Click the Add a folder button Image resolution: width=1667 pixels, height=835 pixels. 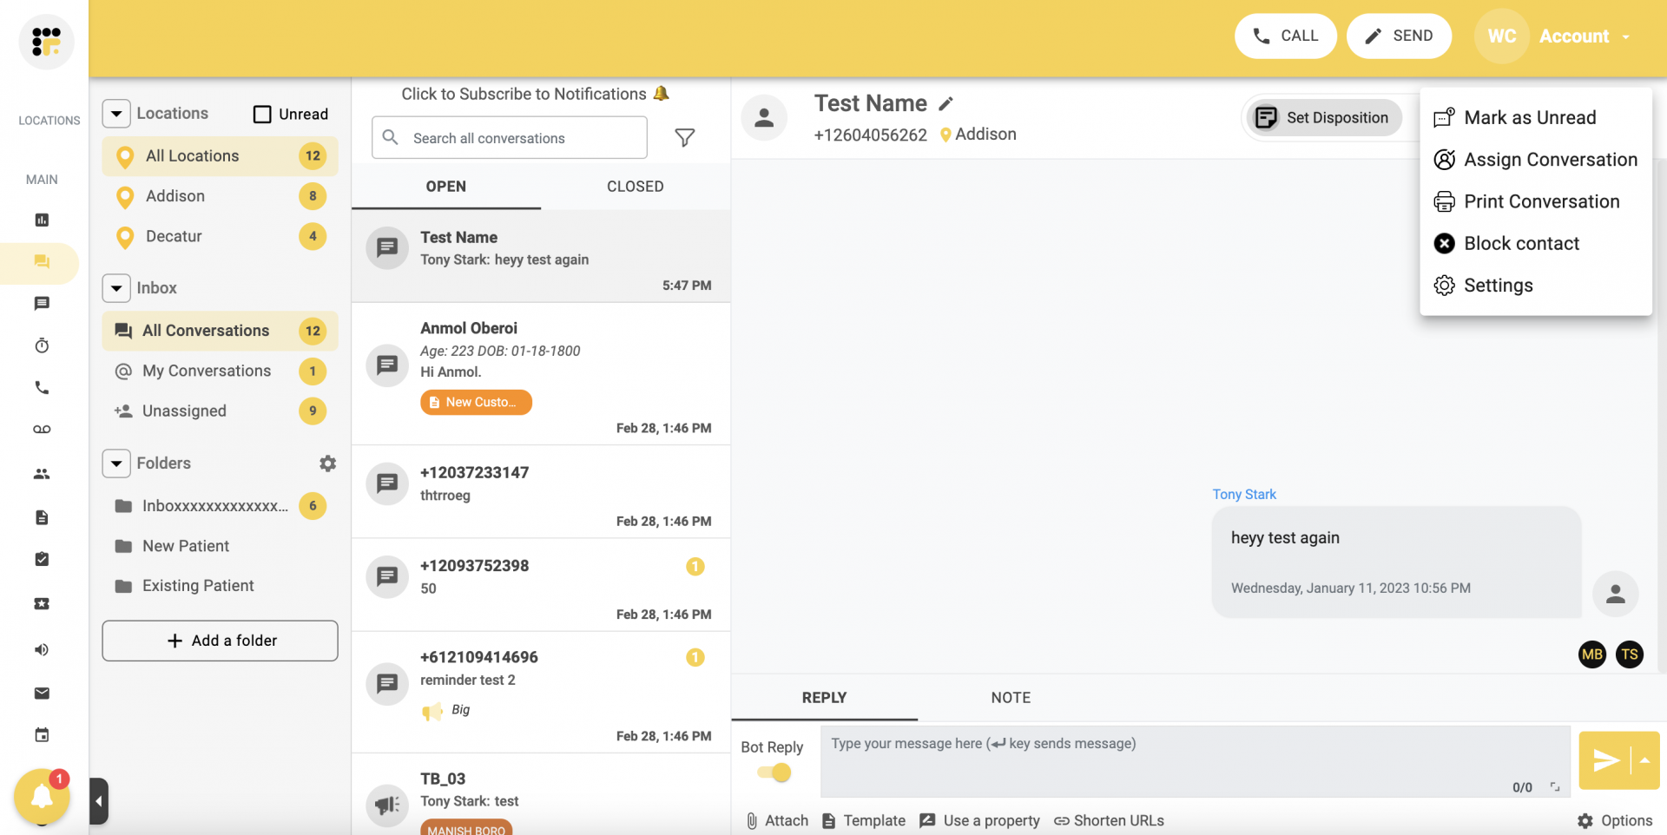pos(220,641)
